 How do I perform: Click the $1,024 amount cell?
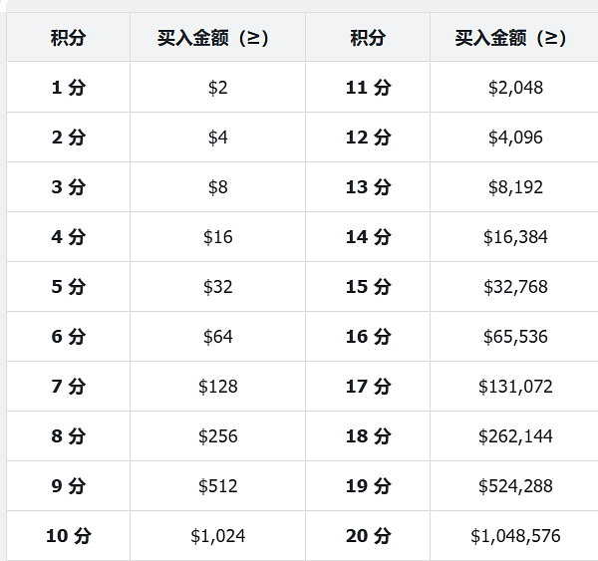click(x=217, y=536)
